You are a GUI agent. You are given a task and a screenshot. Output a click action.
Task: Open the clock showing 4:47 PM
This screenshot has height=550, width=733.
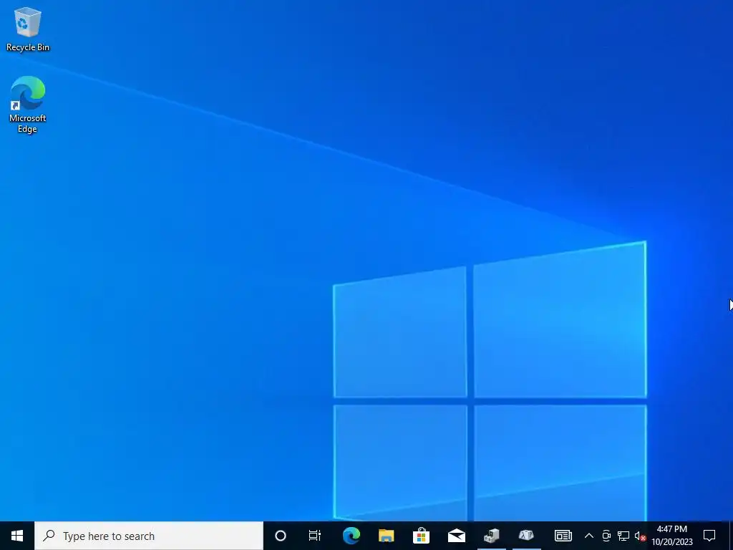[x=671, y=536]
